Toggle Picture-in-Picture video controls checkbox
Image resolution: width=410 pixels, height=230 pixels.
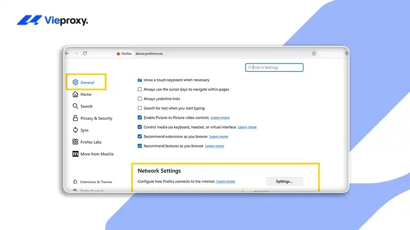[140, 118]
